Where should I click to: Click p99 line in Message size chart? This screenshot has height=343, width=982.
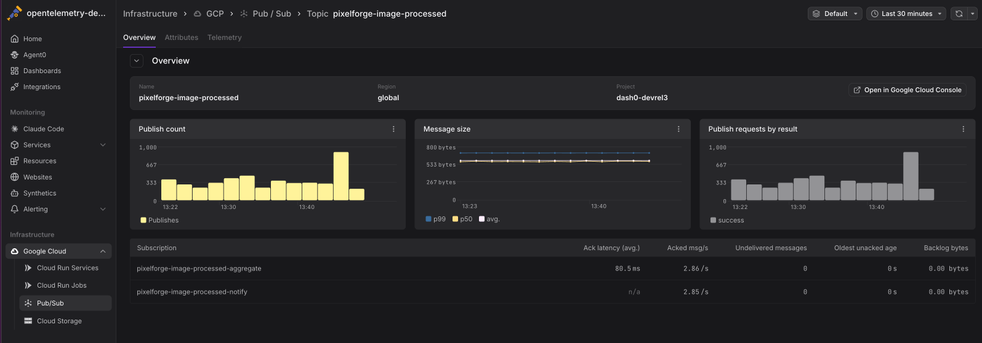click(554, 152)
